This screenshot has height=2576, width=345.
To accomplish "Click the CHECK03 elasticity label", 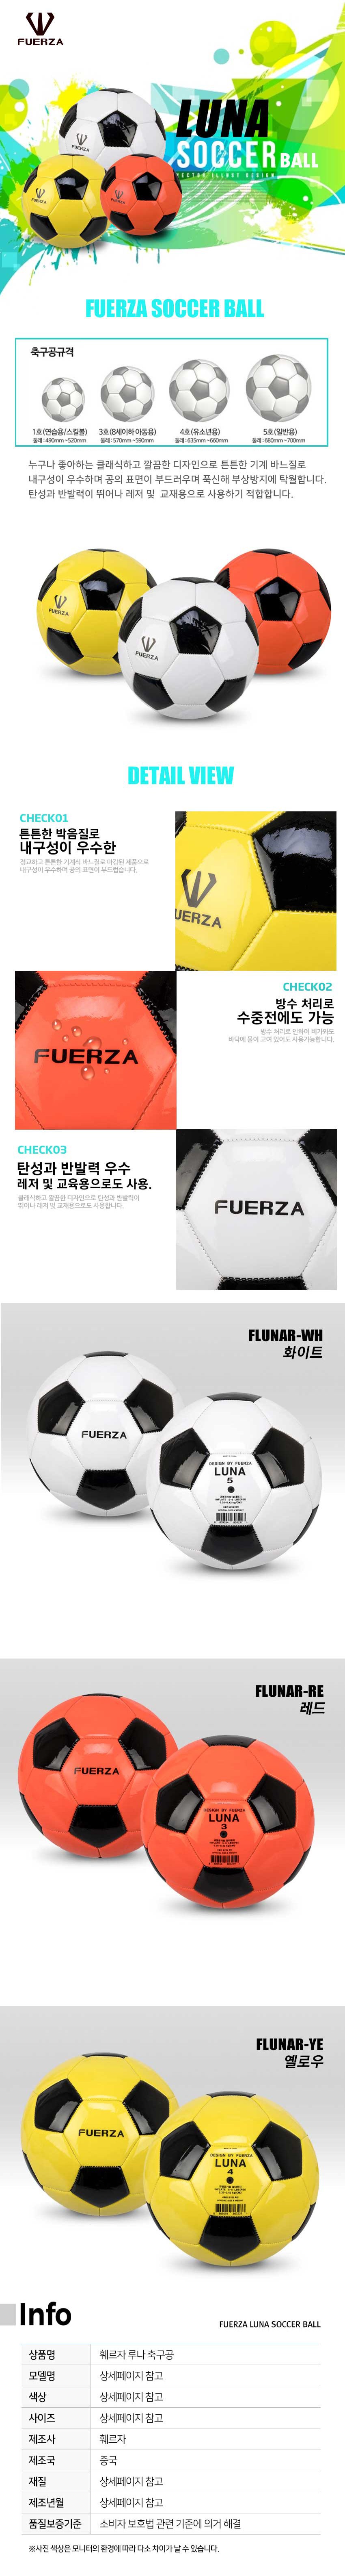I will point(42,1149).
